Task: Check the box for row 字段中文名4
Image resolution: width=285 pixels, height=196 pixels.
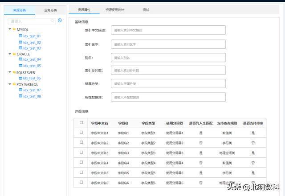Action: 81,162
